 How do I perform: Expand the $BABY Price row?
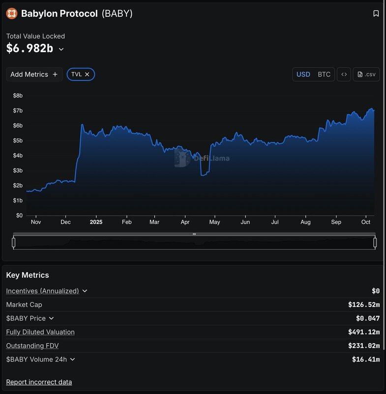point(51,319)
